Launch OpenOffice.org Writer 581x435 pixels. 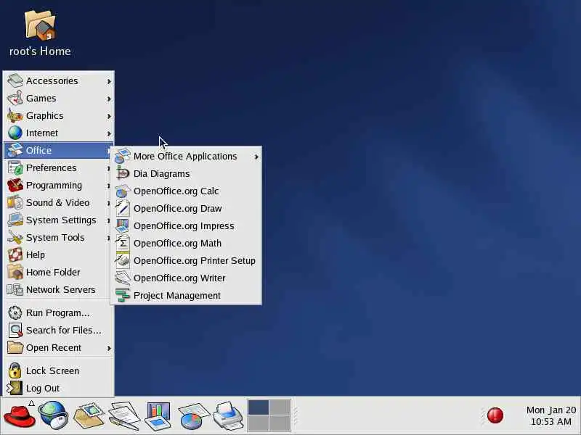click(x=187, y=278)
